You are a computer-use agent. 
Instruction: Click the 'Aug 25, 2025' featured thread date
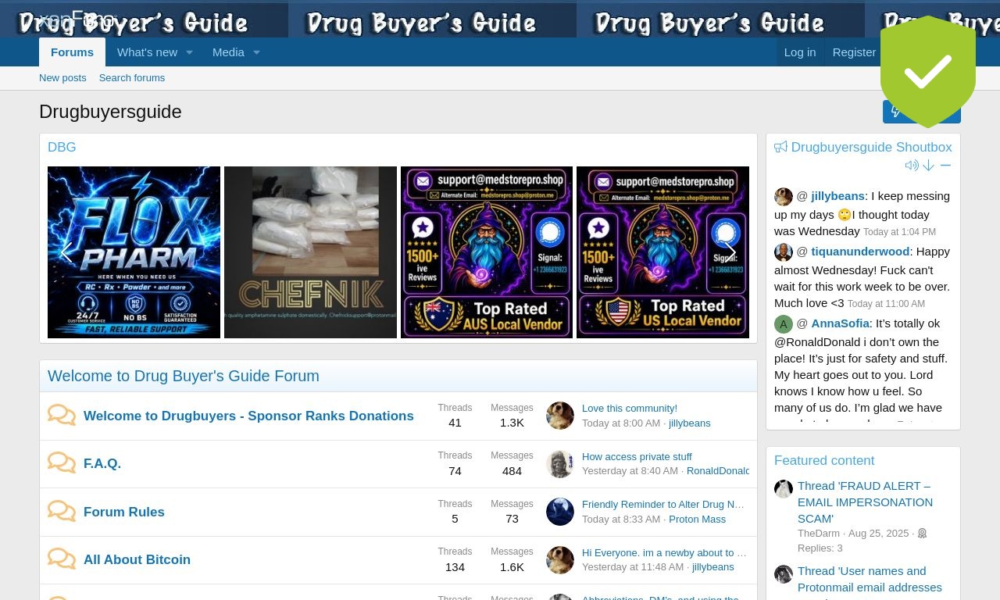[x=880, y=534]
